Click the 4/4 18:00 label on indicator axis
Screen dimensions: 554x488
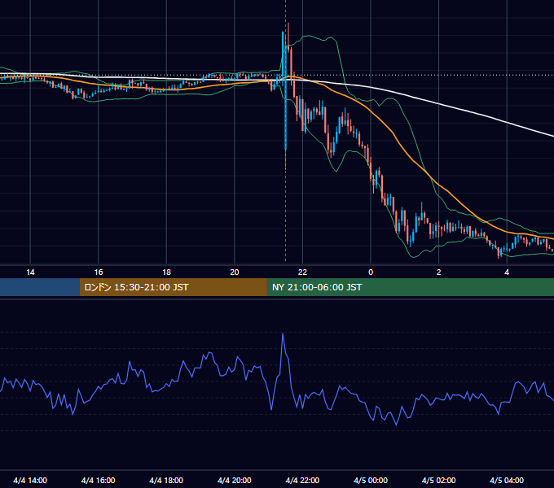166,480
